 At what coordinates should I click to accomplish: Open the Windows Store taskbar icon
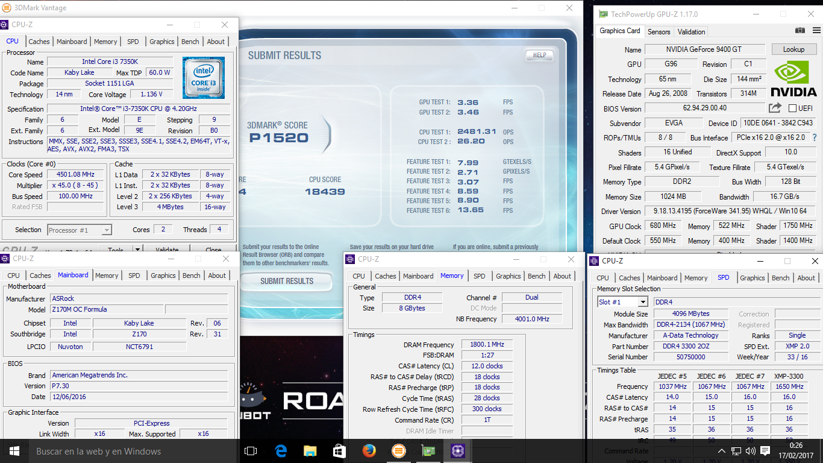tap(339, 451)
